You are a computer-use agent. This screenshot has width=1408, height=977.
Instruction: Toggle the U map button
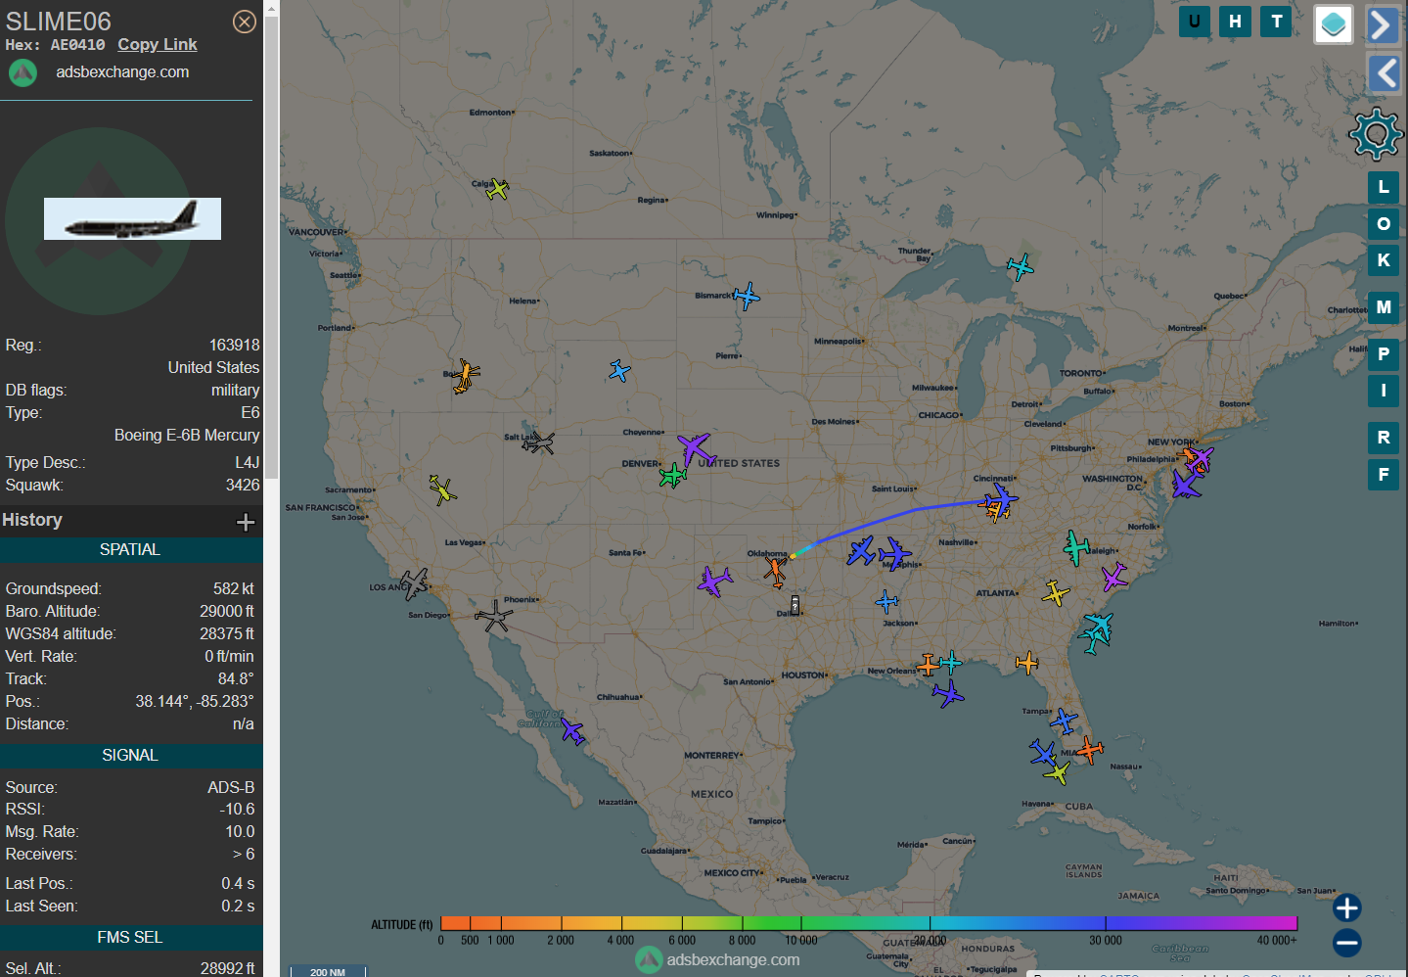click(1195, 22)
